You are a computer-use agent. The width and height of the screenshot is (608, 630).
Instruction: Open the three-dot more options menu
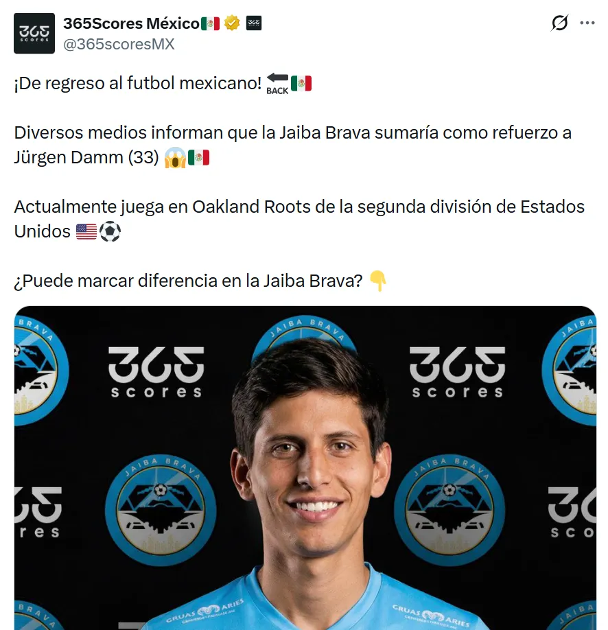587,23
